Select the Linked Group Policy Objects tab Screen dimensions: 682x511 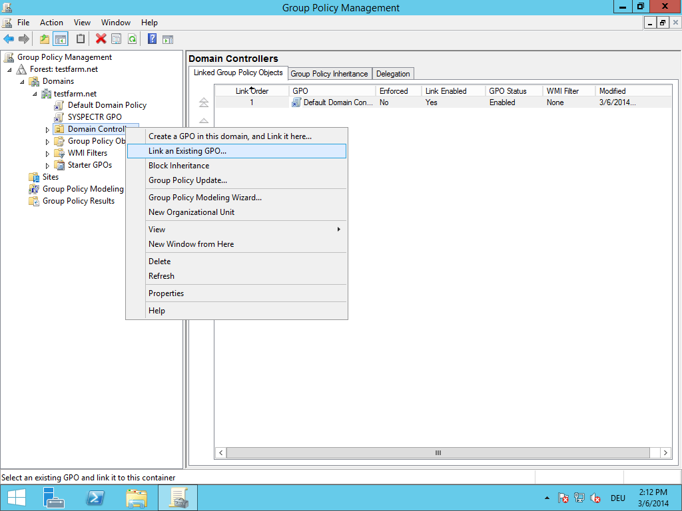click(238, 73)
